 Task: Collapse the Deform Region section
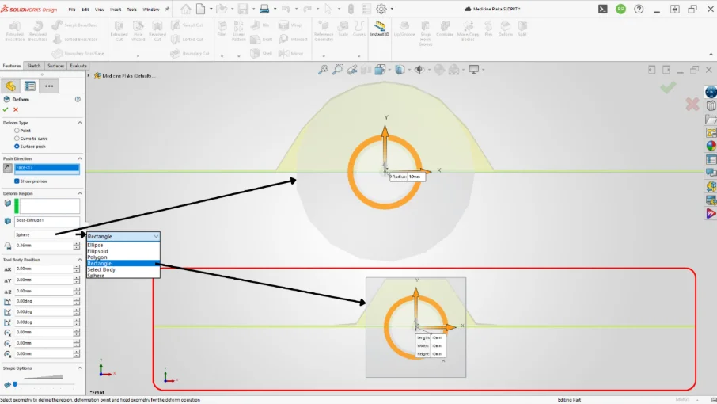(80, 193)
